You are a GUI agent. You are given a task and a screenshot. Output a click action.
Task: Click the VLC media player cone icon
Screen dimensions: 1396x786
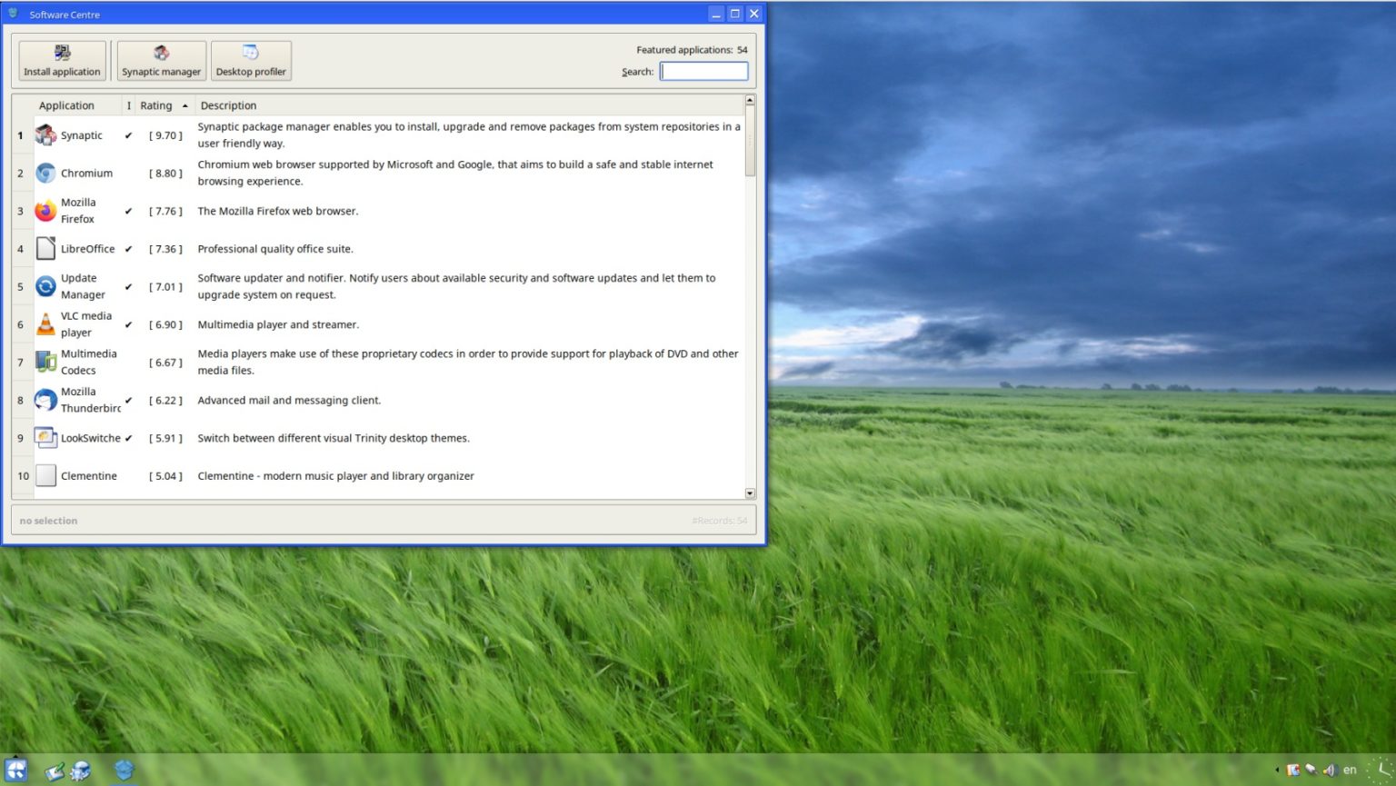click(45, 324)
